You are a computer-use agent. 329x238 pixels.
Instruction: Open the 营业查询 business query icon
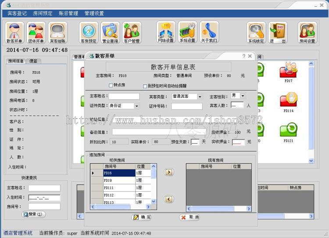[110, 33]
